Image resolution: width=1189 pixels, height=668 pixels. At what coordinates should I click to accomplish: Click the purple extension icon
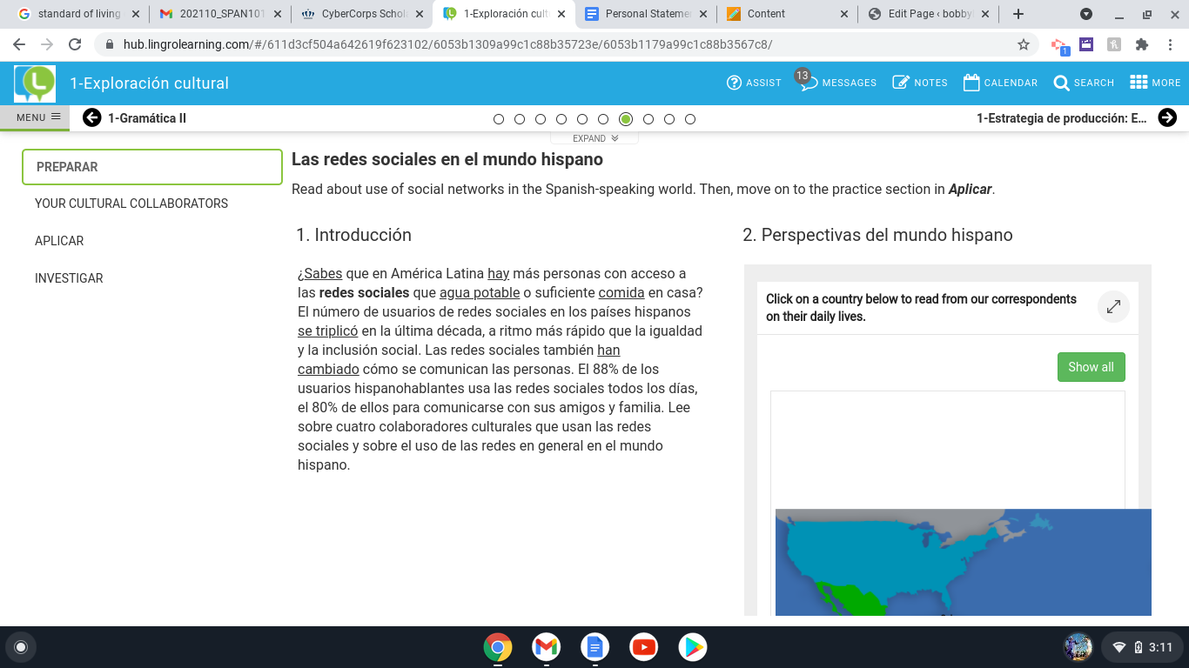point(1086,44)
